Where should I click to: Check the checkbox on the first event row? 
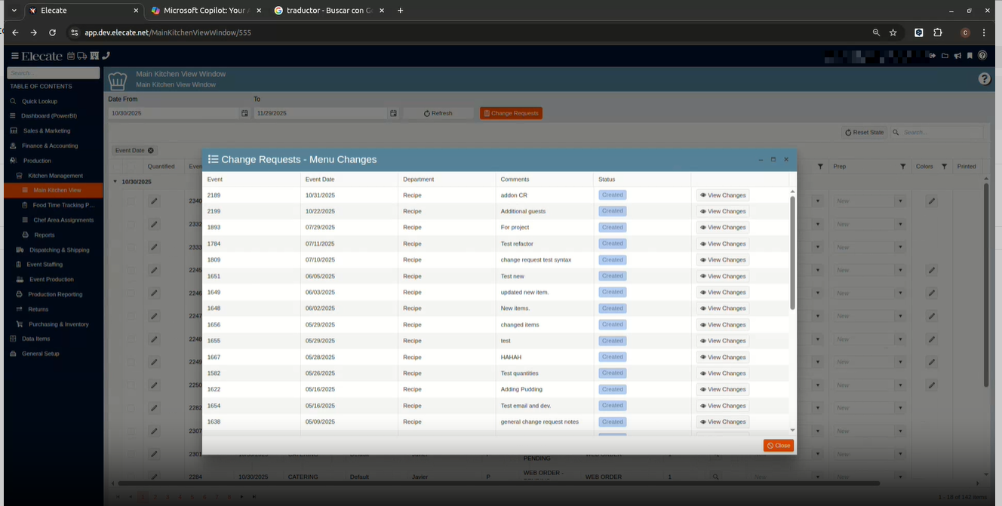(x=131, y=201)
